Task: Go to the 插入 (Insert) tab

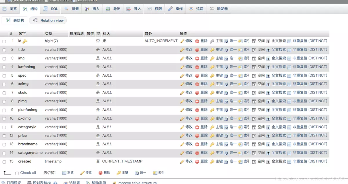Action: coord(92,9)
